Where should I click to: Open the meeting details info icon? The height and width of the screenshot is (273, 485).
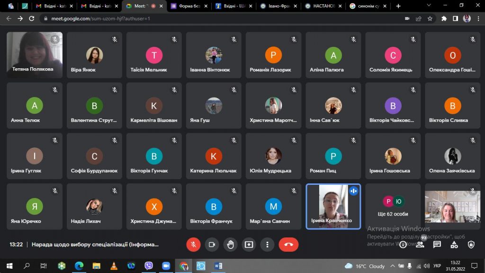[403, 245]
